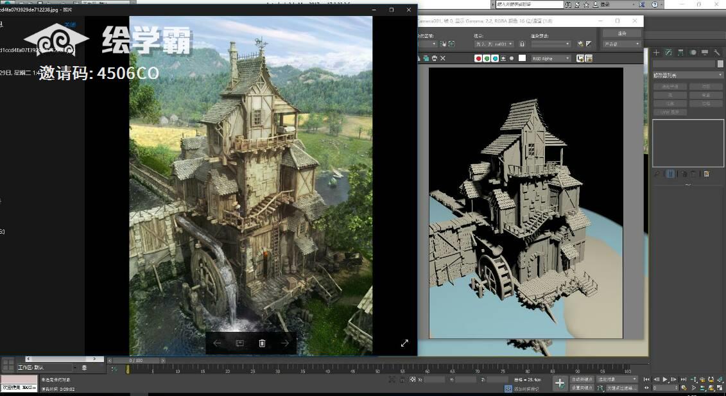This screenshot has height=396, width=726.
Task: Click the time slider at 0 / 100
Action: coord(136,360)
